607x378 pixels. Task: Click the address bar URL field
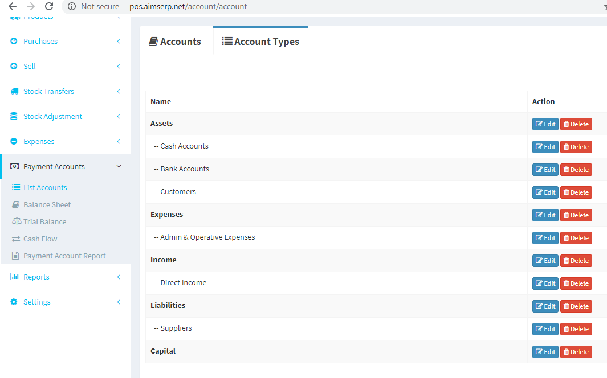click(x=188, y=7)
